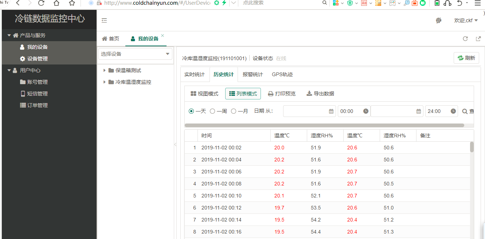The height and width of the screenshot is (239, 485).
Task: Select the 一周 radio button
Action: click(x=212, y=111)
